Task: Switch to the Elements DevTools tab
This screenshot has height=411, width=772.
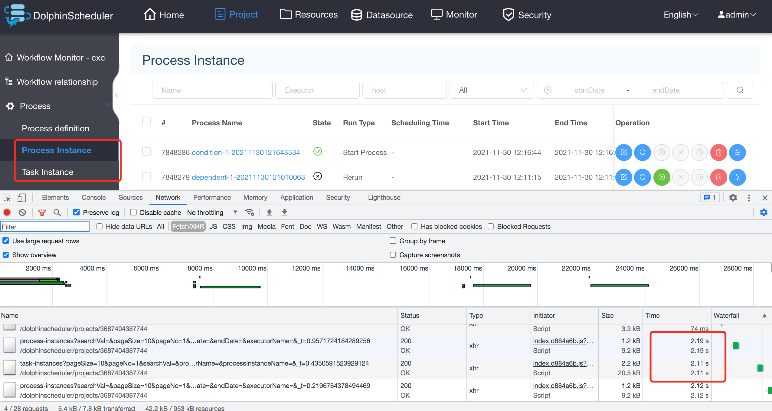Action: coord(55,197)
